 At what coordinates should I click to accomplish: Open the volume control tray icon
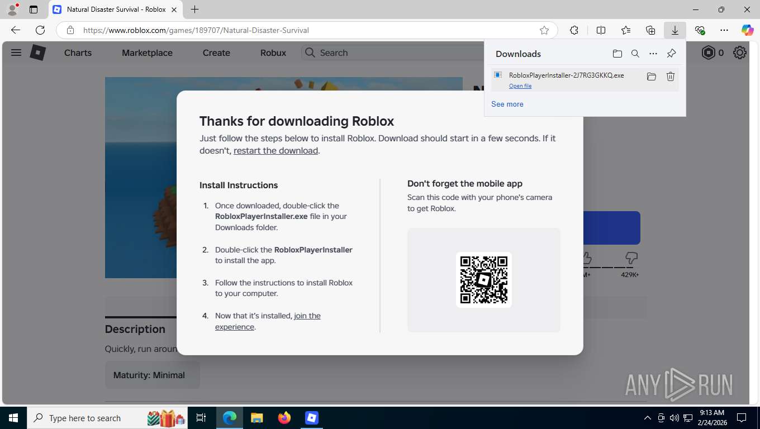[x=674, y=418]
